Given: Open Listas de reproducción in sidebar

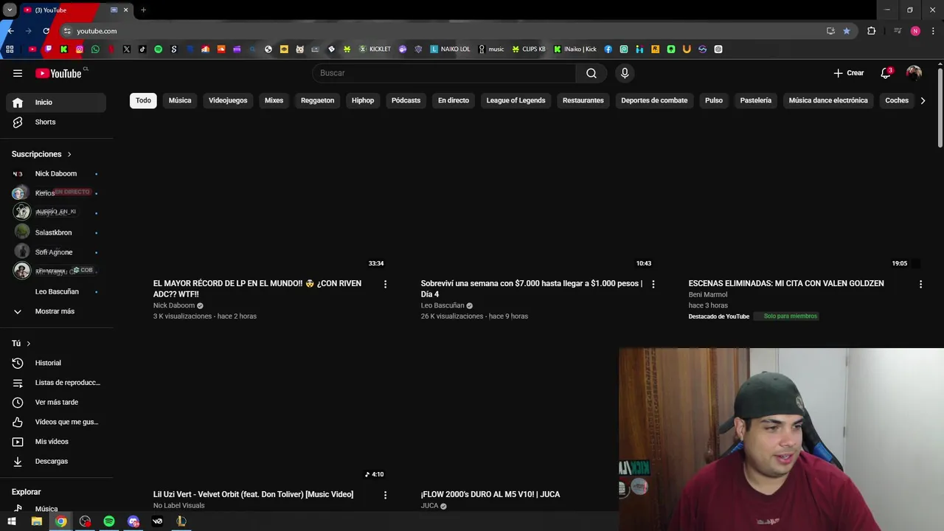Looking at the screenshot, I should tap(56, 383).
